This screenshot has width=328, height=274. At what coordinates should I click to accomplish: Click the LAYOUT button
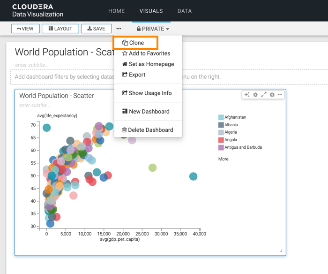60,29
